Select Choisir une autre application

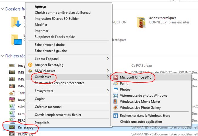[x=141, y=122]
